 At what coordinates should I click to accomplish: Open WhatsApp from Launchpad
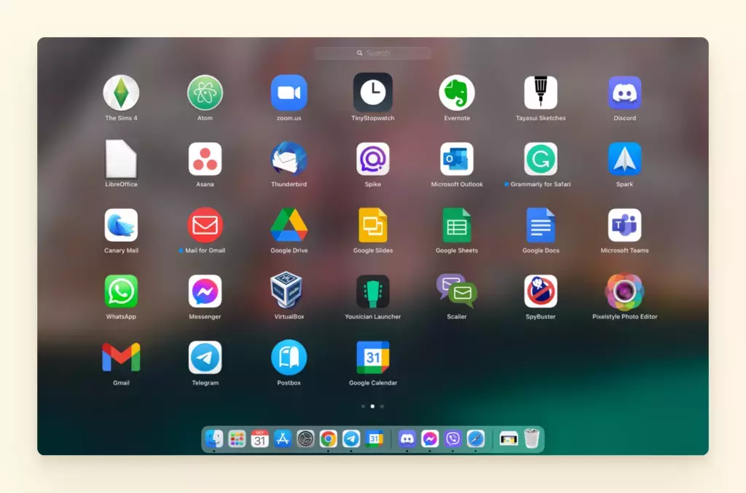121,291
